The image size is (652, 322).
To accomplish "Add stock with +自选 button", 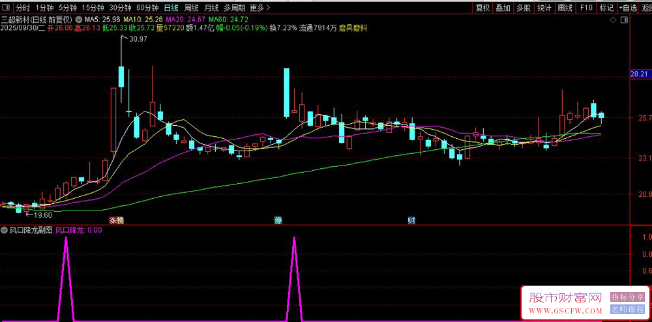I will (x=627, y=7).
